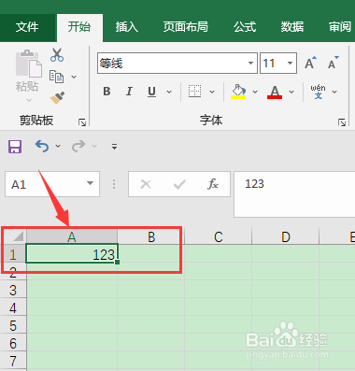Click the cell borders icon

[195, 92]
